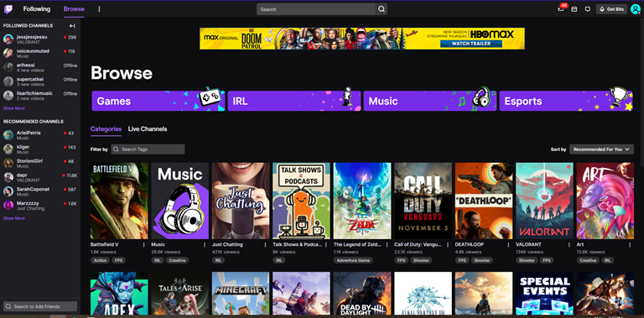Open the Whispers envelope icon

pyautogui.click(x=574, y=9)
